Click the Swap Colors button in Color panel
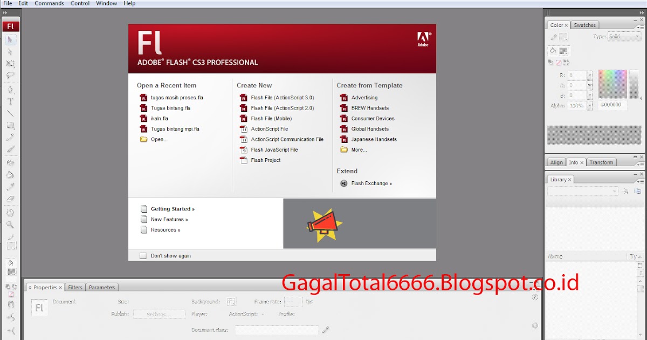 click(x=566, y=63)
